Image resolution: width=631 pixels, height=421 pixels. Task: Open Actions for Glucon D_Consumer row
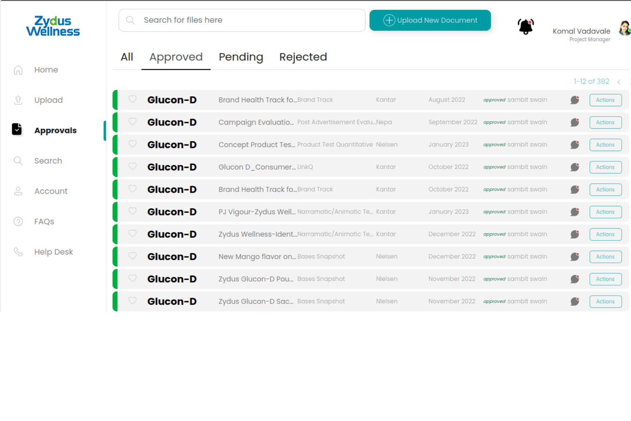pyautogui.click(x=605, y=167)
